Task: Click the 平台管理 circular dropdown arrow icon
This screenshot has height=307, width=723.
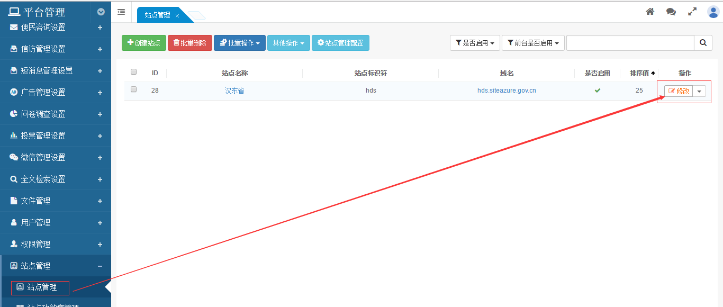Action: (x=101, y=12)
